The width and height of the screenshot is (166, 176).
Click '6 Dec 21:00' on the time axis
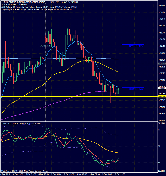pyautogui.click(x=31, y=174)
